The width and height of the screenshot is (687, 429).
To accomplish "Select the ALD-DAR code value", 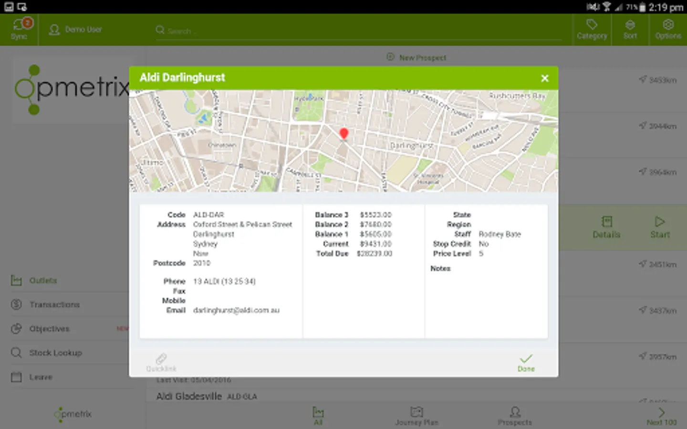I will pos(208,215).
